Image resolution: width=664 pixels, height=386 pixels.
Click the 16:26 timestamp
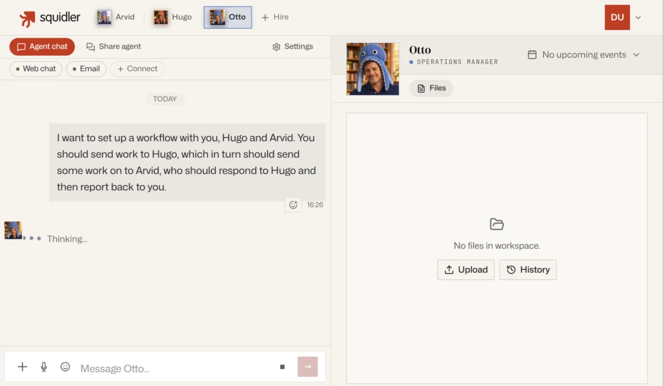(x=315, y=205)
